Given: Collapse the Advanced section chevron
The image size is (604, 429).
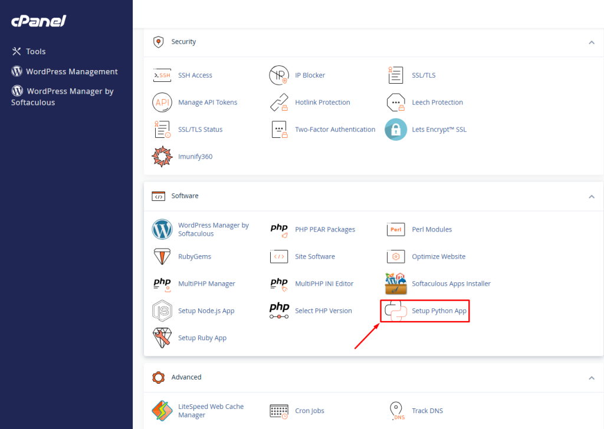Looking at the screenshot, I should pyautogui.click(x=591, y=378).
